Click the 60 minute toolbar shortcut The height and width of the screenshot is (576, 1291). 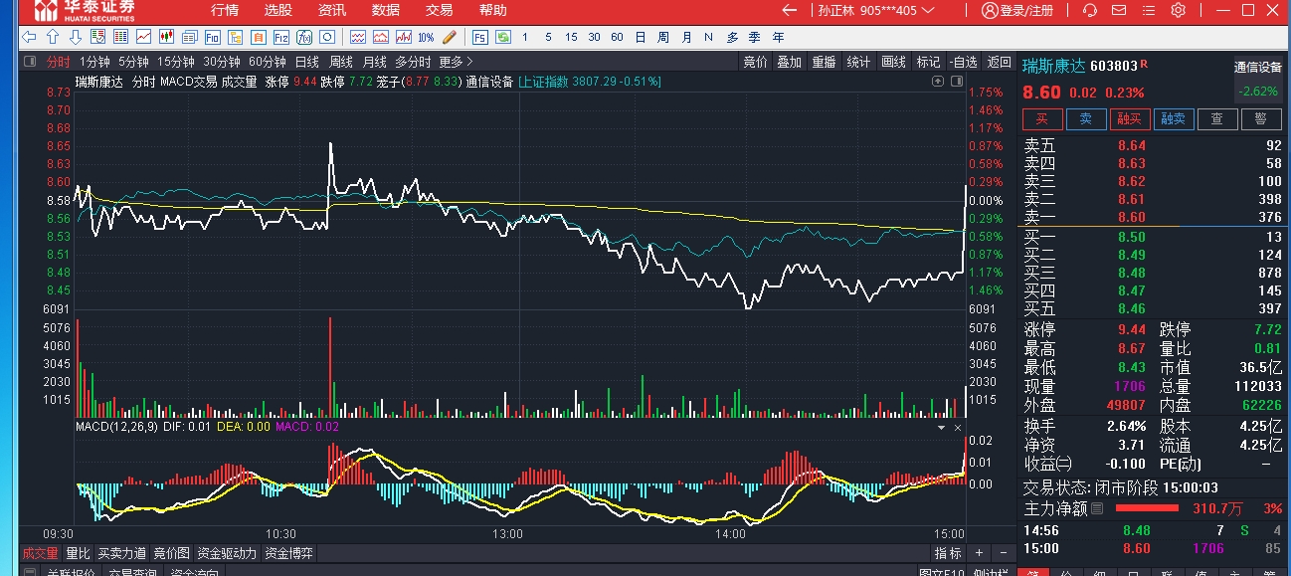(617, 37)
